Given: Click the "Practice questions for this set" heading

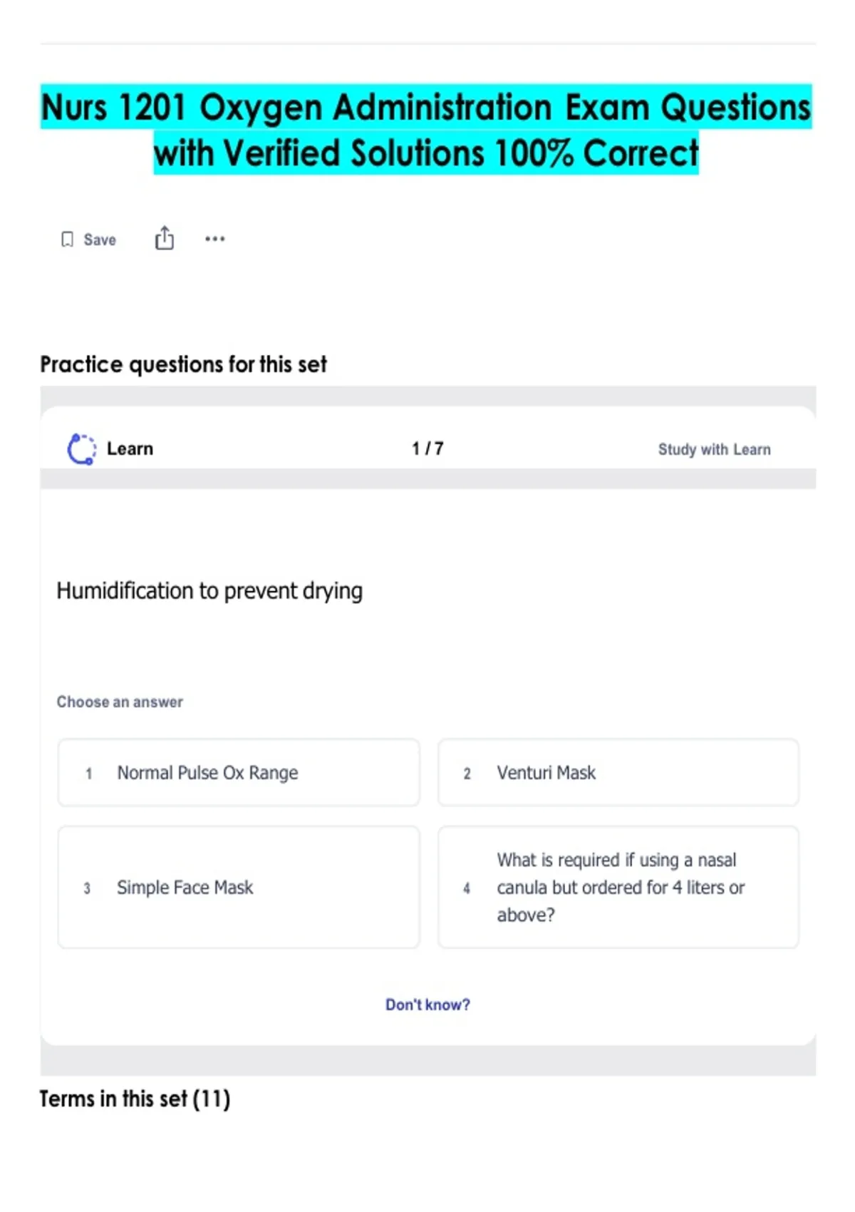Looking at the screenshot, I should pyautogui.click(x=183, y=364).
